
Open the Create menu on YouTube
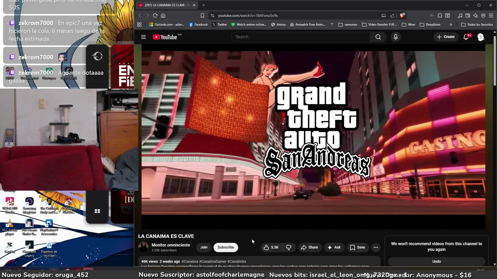445,37
